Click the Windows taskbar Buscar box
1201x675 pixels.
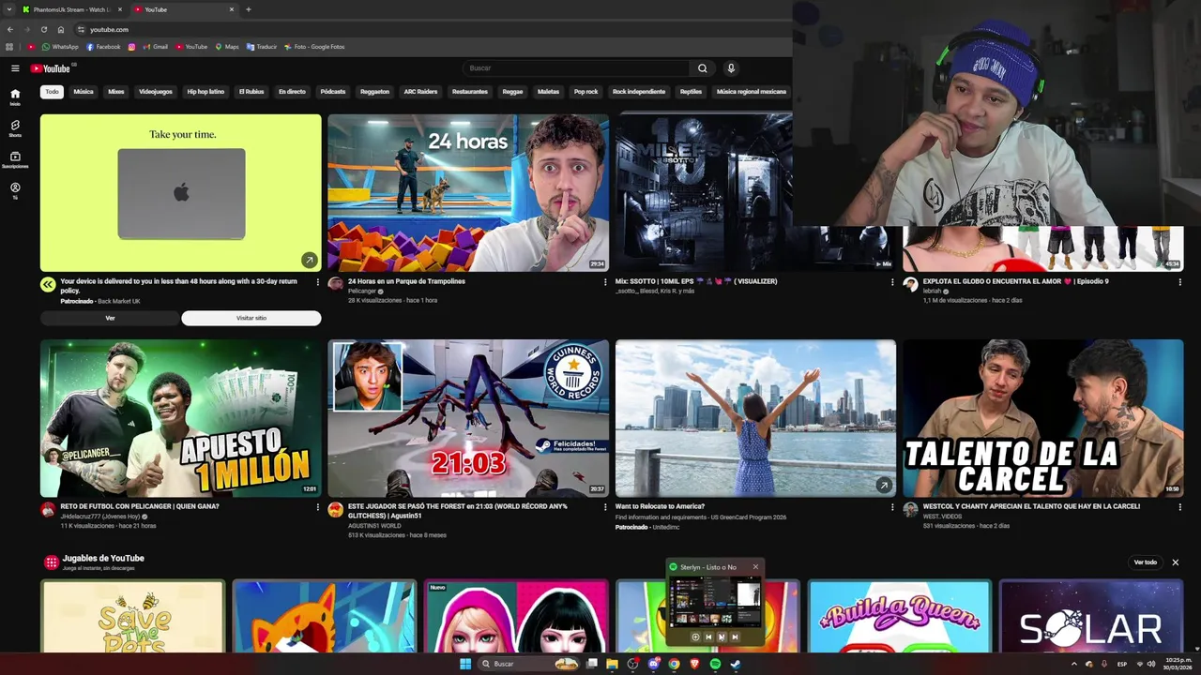(530, 664)
